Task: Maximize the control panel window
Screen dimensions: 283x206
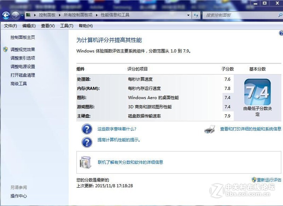Action: coord(265,4)
